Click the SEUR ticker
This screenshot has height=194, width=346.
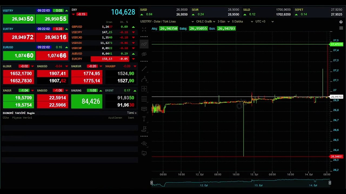[x=215, y=12]
